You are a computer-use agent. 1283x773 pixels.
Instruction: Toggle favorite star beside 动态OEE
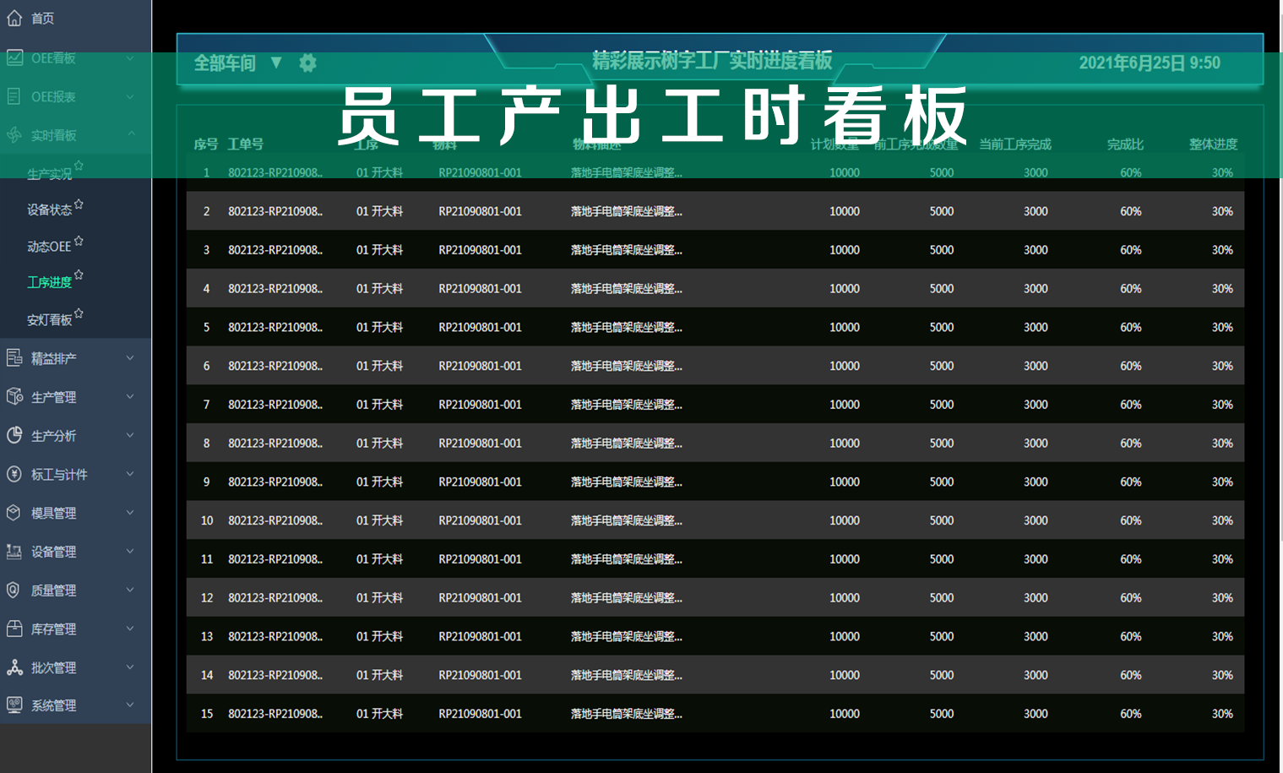[x=79, y=241]
